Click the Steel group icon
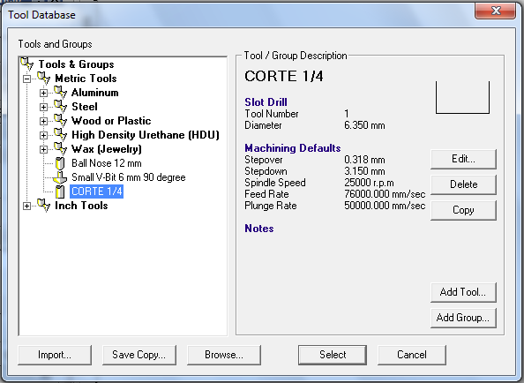Screen dimensions: 524x383 [x=61, y=106]
